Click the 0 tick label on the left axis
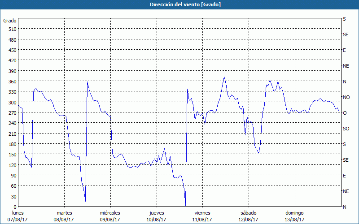The width and height of the screenshot is (359, 224). tap(14, 207)
